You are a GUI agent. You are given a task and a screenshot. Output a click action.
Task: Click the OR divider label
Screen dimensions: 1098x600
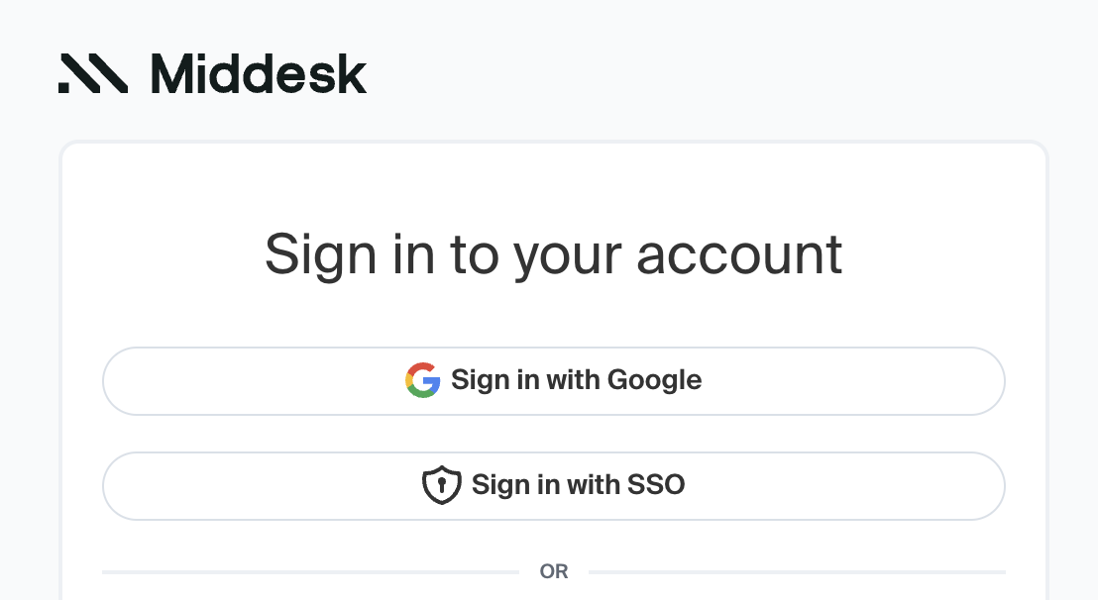(555, 571)
